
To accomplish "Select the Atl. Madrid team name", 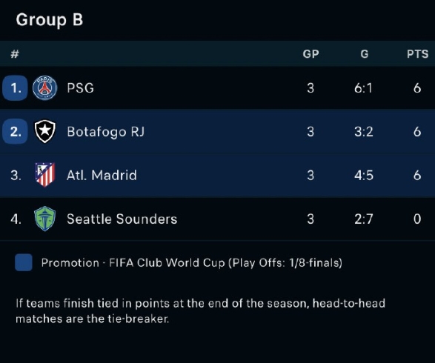I will tap(102, 176).
